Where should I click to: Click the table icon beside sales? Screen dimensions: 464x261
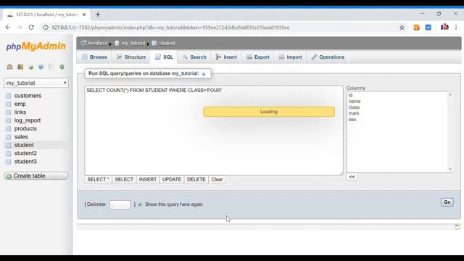click(x=8, y=137)
